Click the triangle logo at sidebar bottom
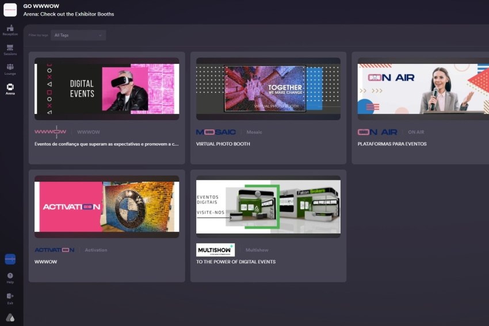The image size is (489, 326). click(10, 317)
